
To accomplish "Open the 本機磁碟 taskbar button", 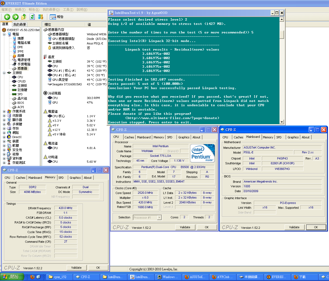I will point(250,277).
